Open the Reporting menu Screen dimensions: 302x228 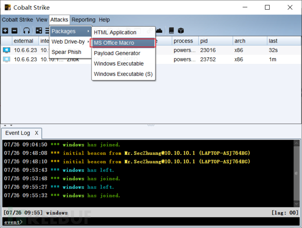pos(83,20)
